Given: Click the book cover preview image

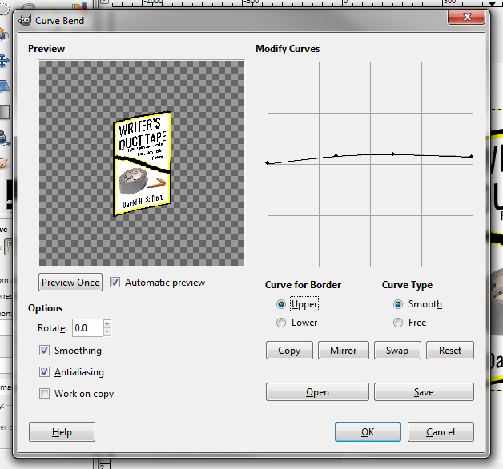Looking at the screenshot, I should point(142,164).
